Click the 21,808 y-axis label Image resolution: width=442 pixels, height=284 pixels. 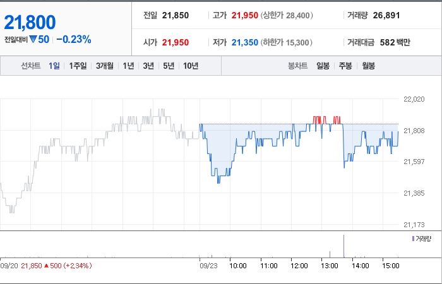pyautogui.click(x=414, y=131)
